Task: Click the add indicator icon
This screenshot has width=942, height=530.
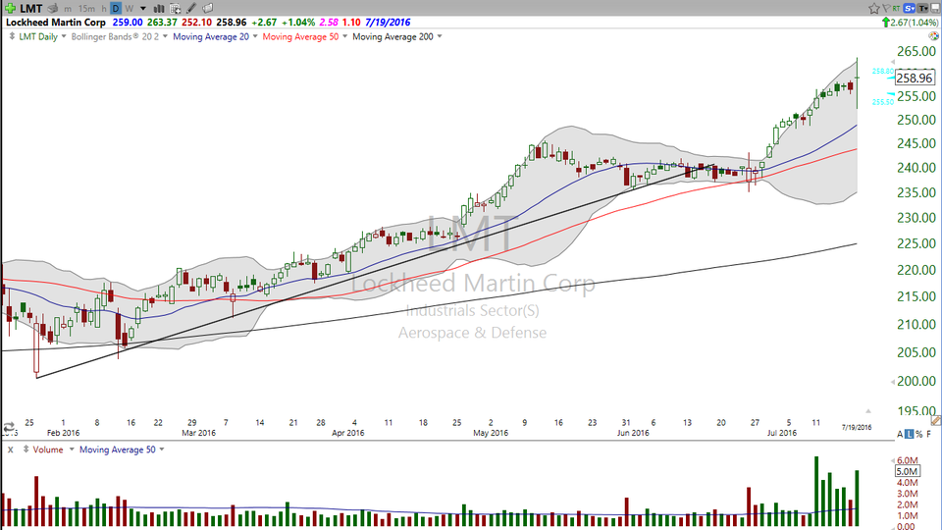Action: [175, 9]
